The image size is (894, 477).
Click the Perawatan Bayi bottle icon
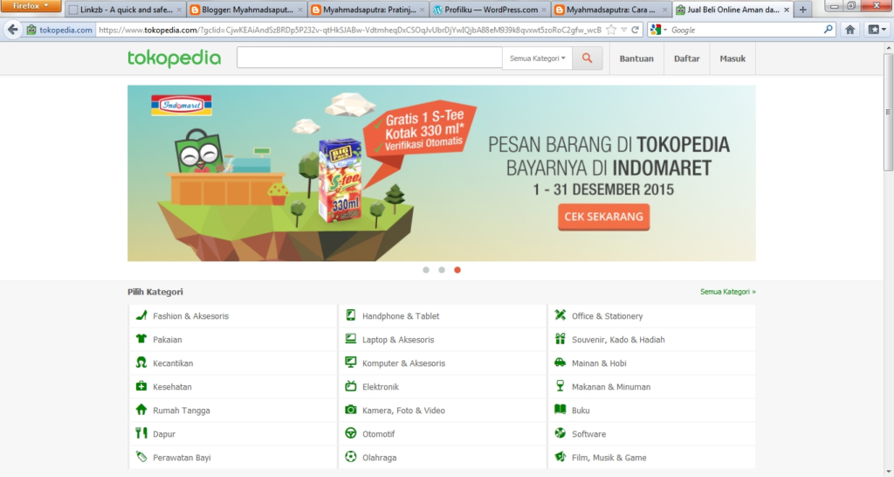click(x=141, y=456)
